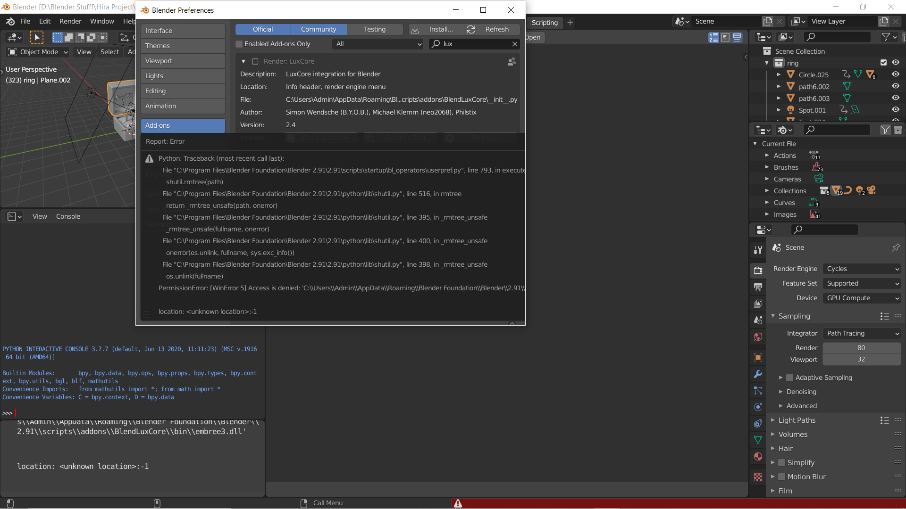Open the Integrator Path Tracing dropdown
Viewport: 906px width, 509px height.
coord(862,333)
